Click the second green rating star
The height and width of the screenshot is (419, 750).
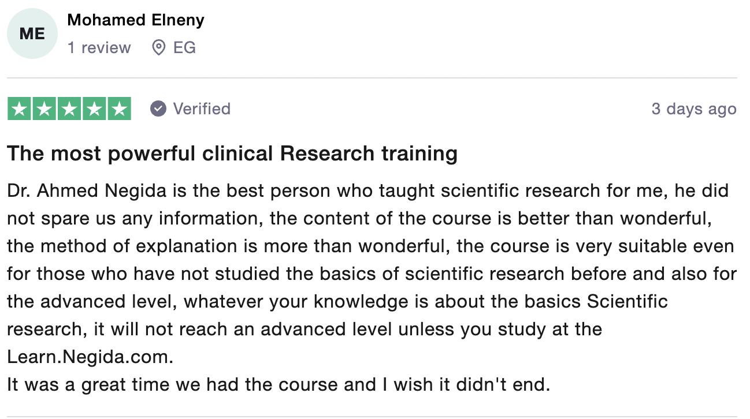44,109
